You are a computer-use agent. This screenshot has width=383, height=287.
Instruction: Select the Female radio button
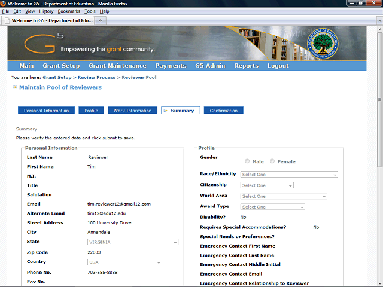(272, 161)
